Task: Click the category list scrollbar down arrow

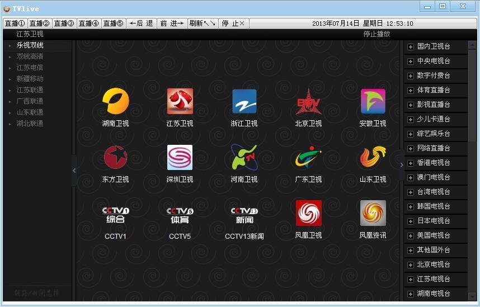Action: 472,296
